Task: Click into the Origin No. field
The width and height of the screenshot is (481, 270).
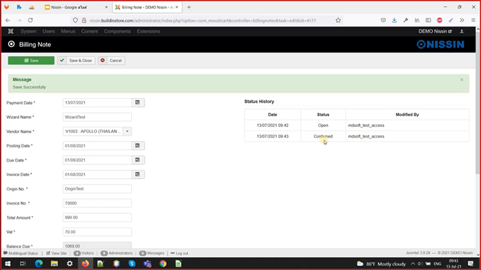Action: (x=97, y=189)
